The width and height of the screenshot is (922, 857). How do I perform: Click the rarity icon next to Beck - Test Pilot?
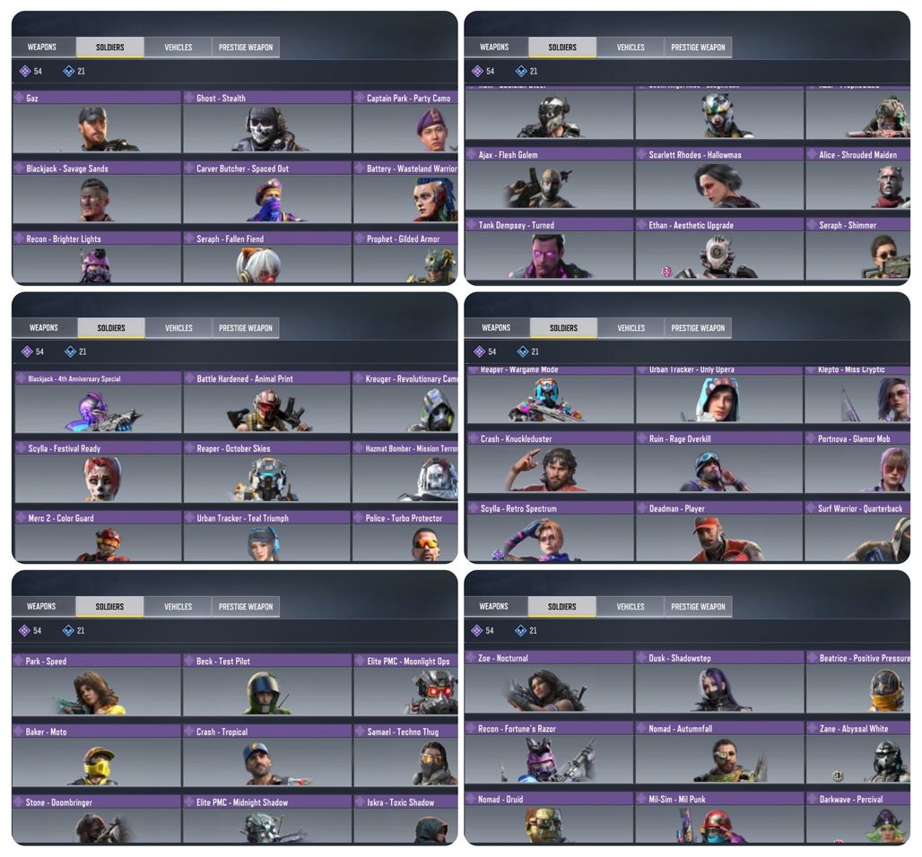(x=189, y=661)
